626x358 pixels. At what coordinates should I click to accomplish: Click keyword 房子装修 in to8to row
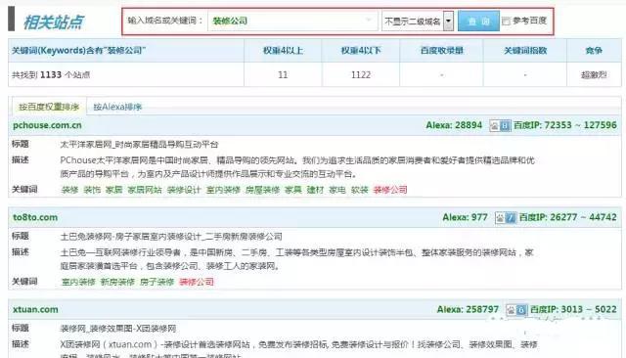156,282
